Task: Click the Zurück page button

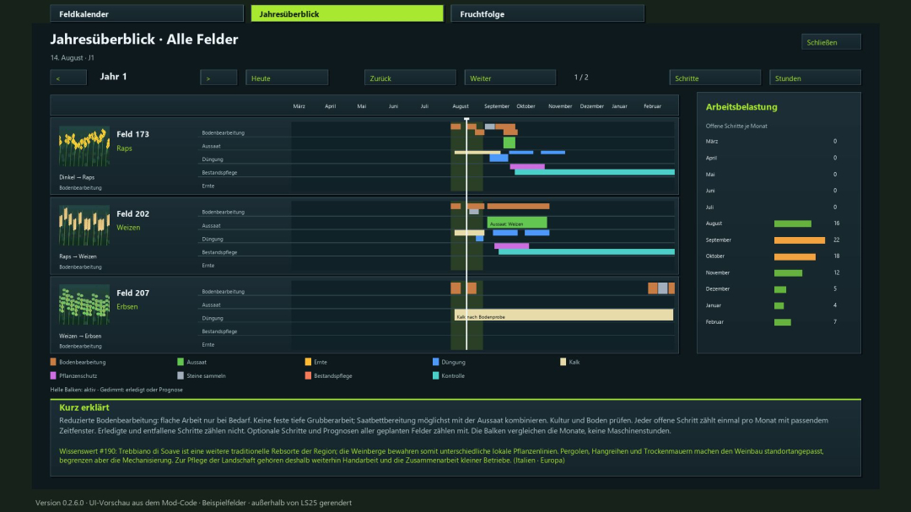Action: pos(410,78)
